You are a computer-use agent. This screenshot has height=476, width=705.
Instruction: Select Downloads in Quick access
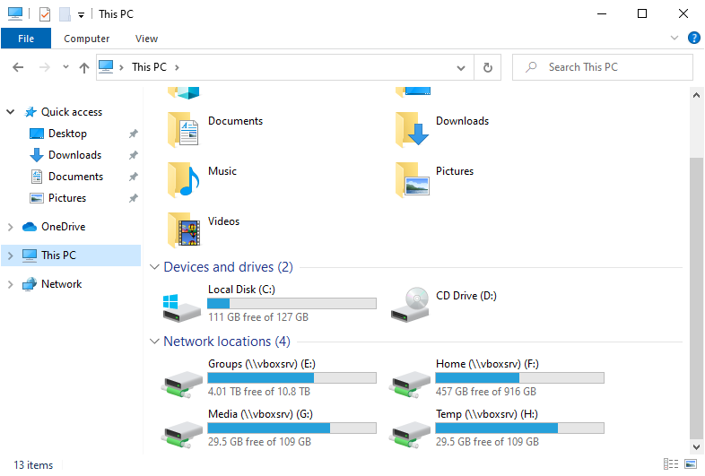click(74, 155)
